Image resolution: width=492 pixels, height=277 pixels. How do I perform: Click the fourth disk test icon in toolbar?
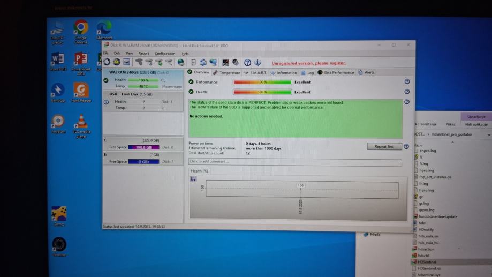[x=169, y=62]
